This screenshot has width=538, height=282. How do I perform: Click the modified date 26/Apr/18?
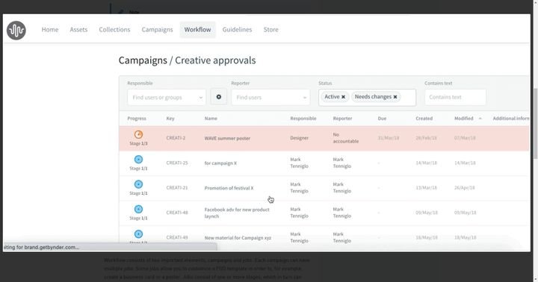(x=465, y=188)
